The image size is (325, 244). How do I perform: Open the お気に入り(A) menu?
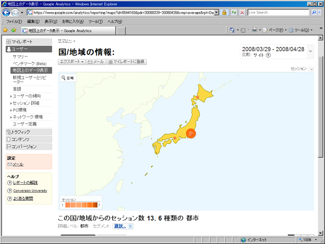[73, 21]
